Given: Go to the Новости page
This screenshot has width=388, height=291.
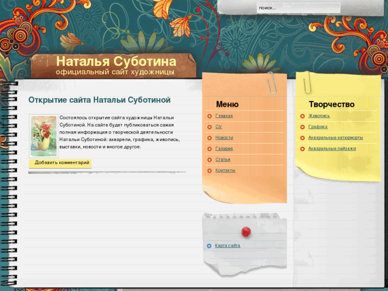Looking at the screenshot, I should (224, 137).
